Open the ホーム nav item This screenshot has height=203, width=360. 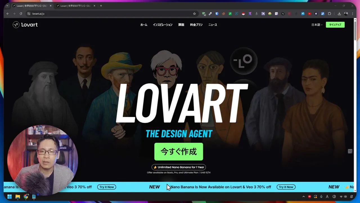(144, 25)
